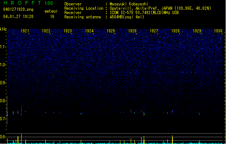This screenshot has height=144, width=226.
Task: Click the 1926 time axis label
Action: click(132, 31)
